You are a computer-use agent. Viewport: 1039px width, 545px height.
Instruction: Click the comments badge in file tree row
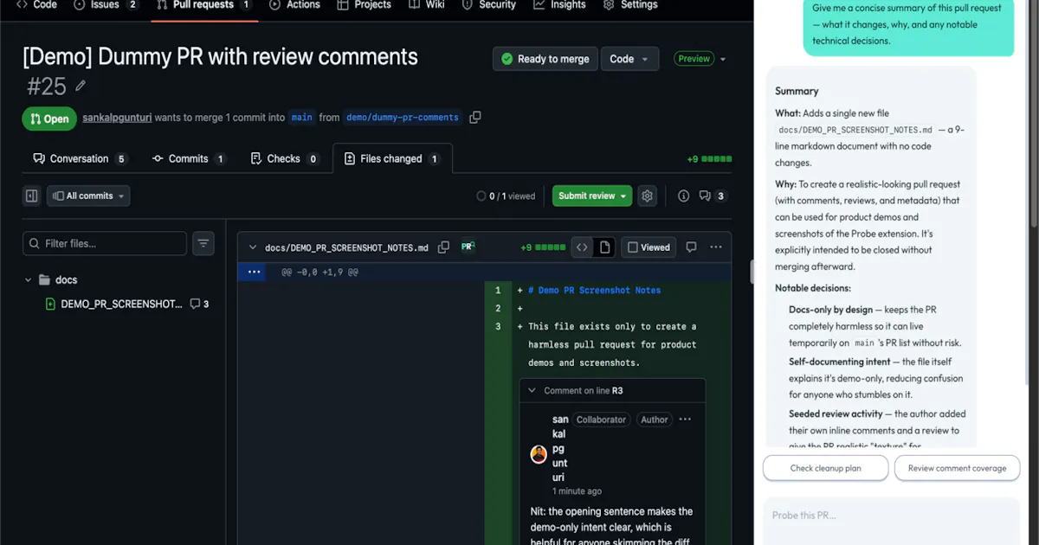tap(199, 305)
